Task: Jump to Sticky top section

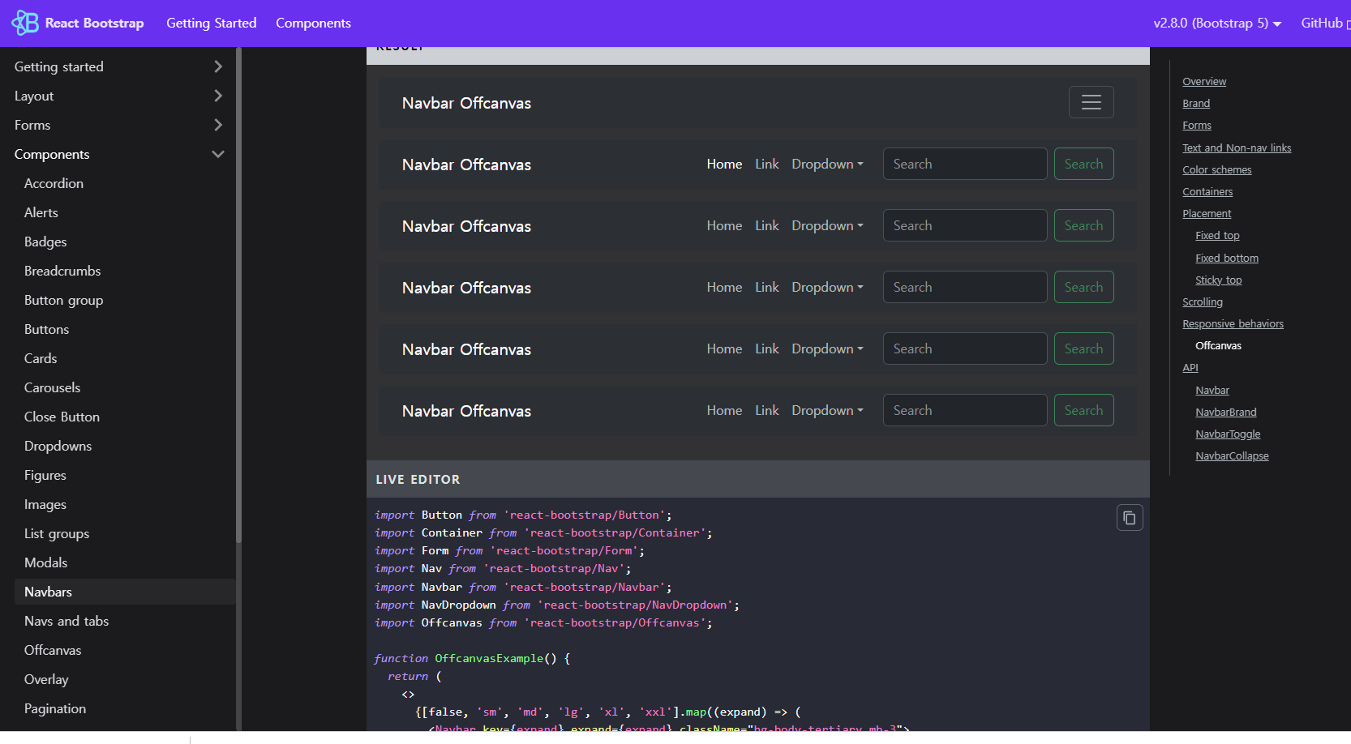Action: (x=1218, y=280)
